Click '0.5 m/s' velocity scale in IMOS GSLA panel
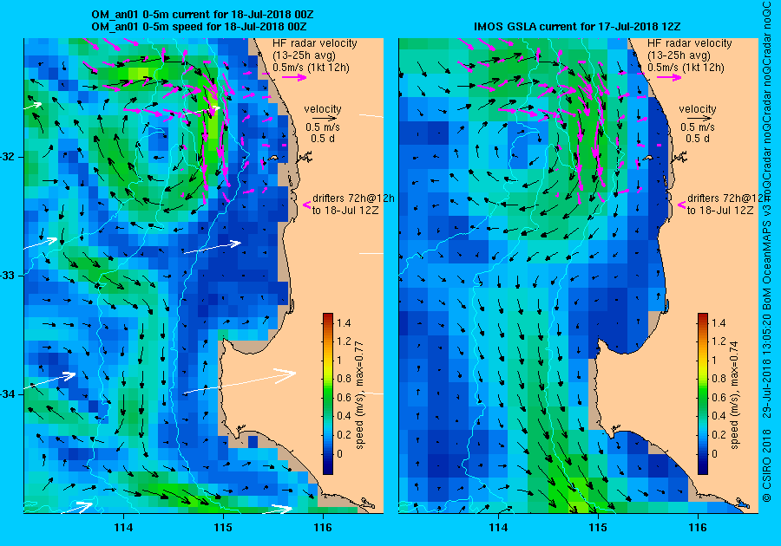 pos(698,127)
